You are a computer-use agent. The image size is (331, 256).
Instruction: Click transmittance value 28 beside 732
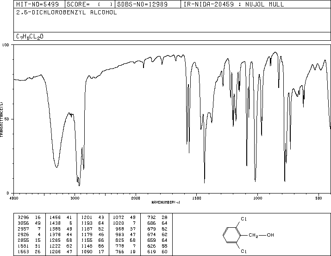(x=164, y=218)
